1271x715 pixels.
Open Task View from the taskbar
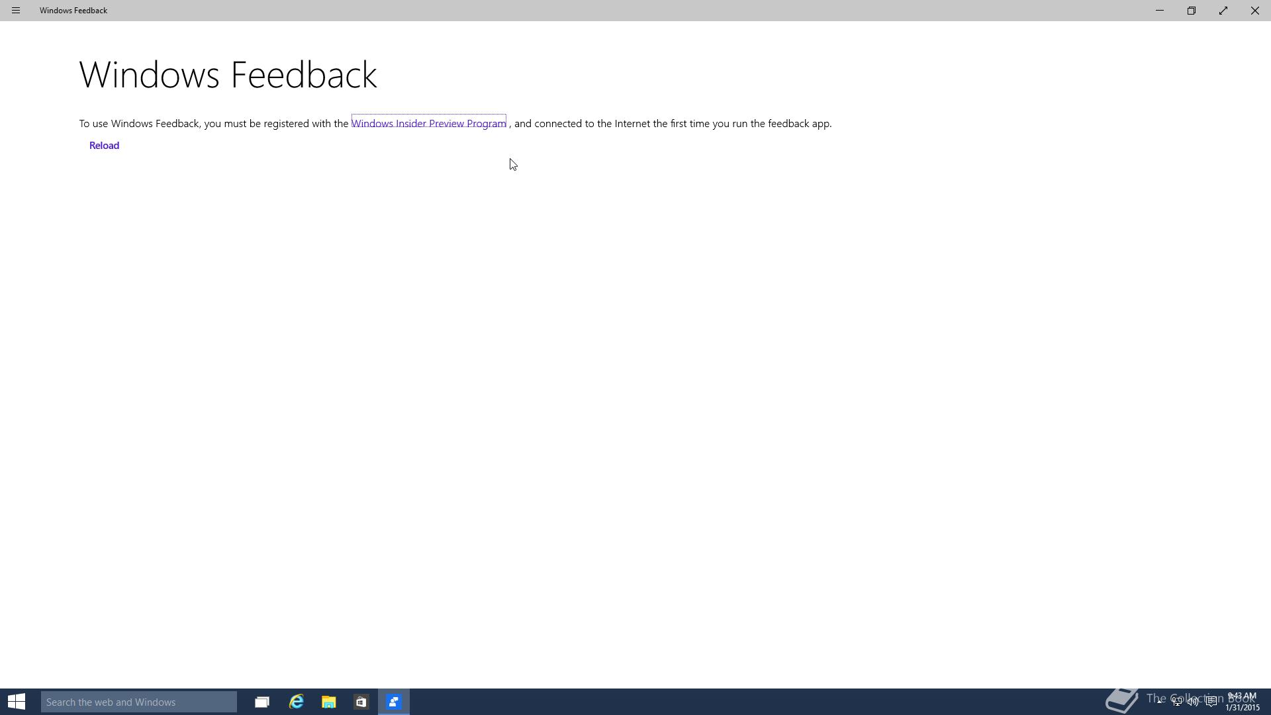262,702
